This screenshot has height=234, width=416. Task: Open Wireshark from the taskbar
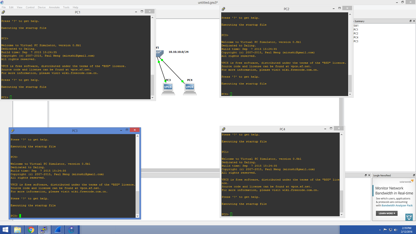point(58,230)
